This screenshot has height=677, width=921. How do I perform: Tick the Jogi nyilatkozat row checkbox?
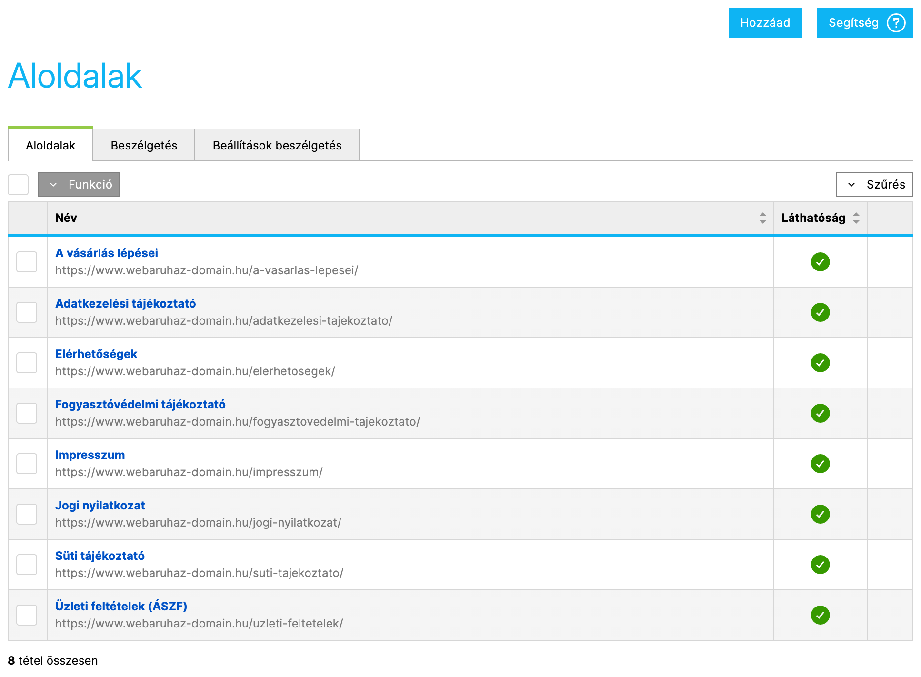[x=27, y=514]
